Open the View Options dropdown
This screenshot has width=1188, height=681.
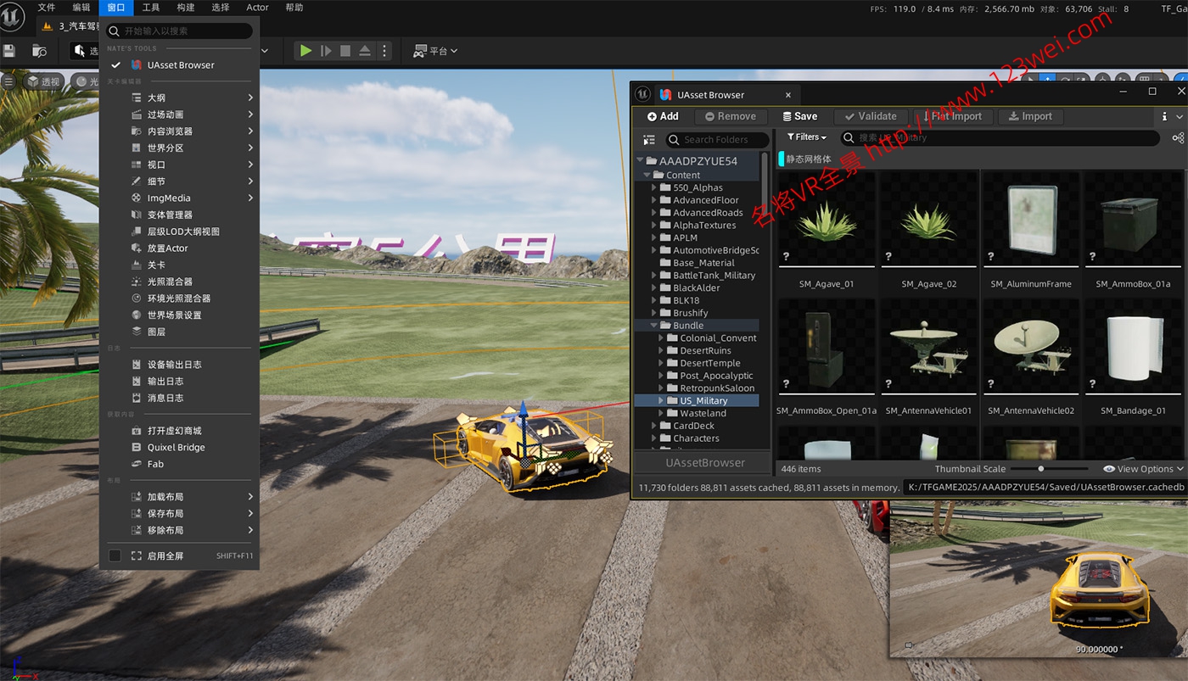click(x=1143, y=469)
